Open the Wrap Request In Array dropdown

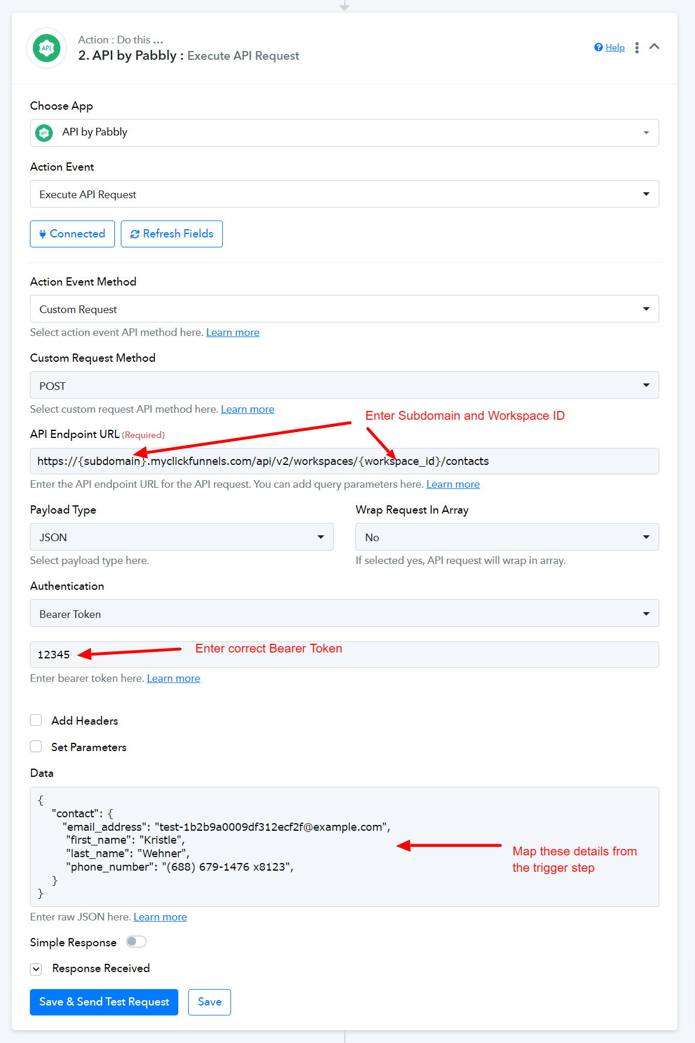[x=507, y=537]
